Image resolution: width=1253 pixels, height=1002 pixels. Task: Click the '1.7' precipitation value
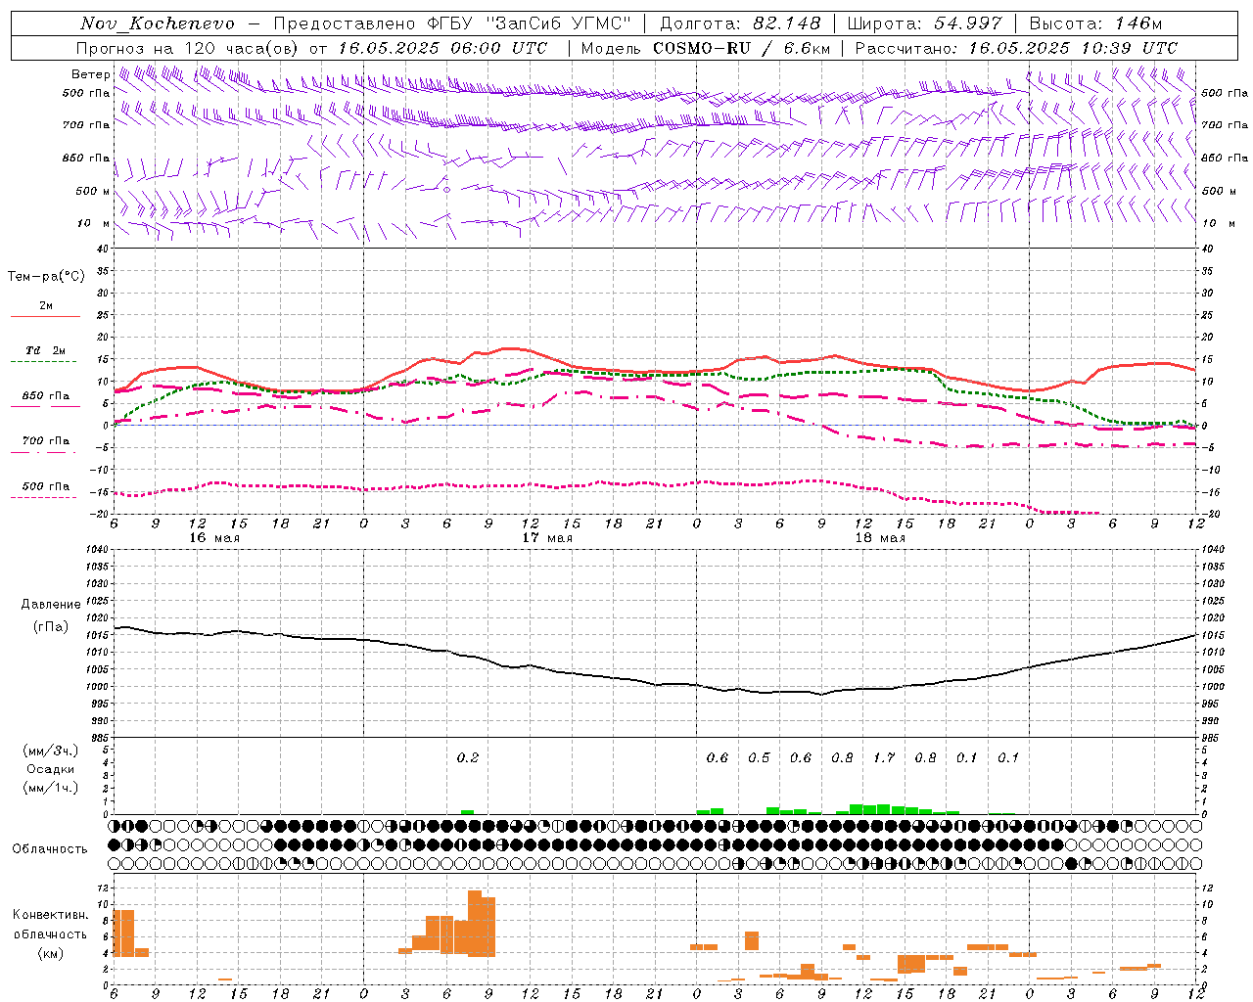884,757
